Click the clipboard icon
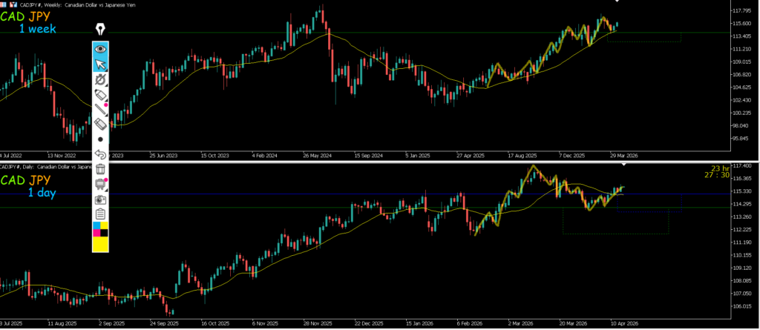 coord(101,214)
